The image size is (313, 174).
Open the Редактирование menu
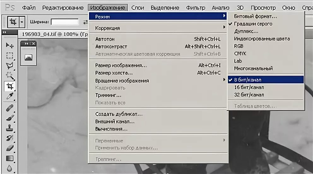point(63,8)
